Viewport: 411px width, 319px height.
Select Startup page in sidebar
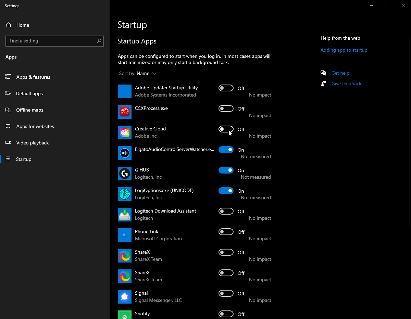click(x=55, y=159)
